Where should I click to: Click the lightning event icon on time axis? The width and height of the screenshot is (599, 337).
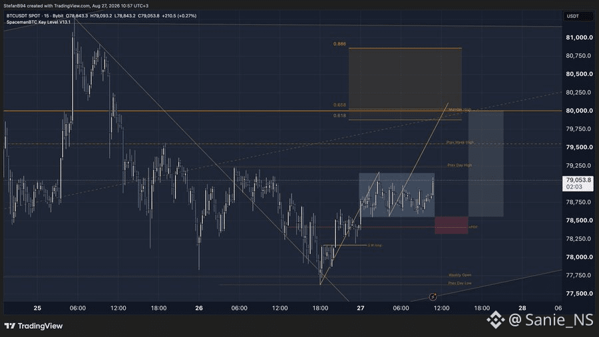tap(433, 296)
